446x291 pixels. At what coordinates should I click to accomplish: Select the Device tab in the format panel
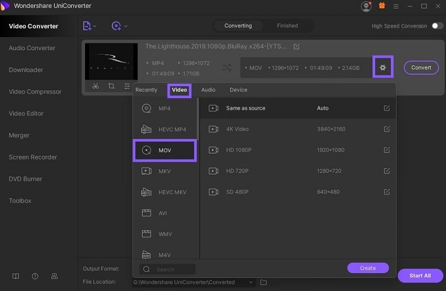[x=238, y=90]
